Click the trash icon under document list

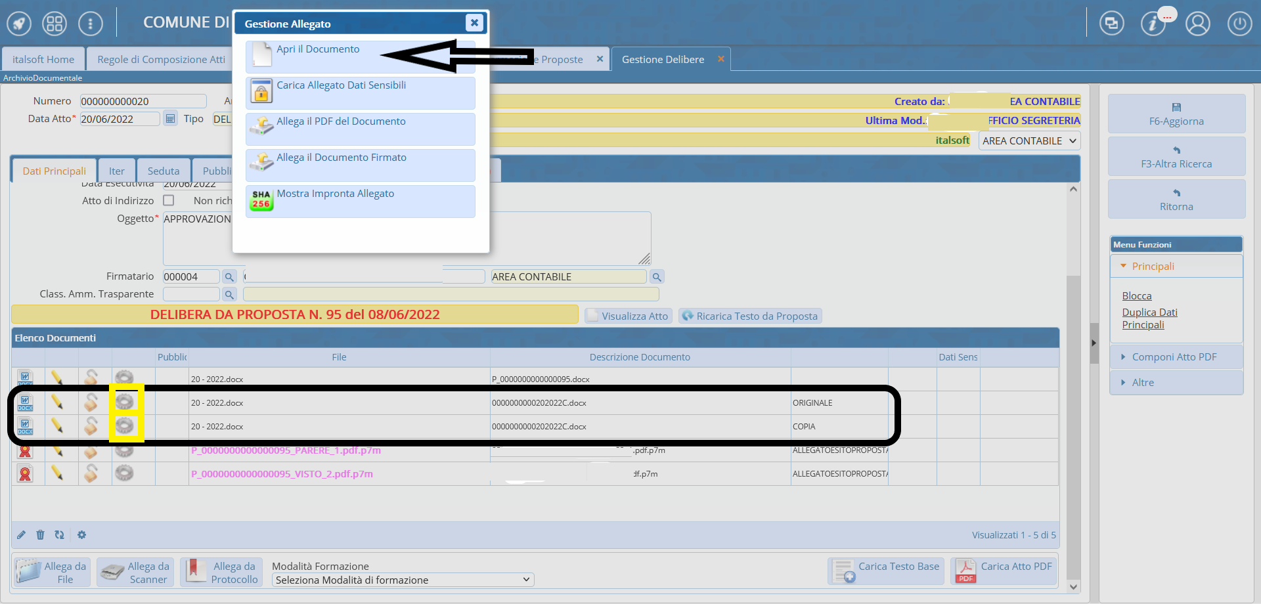click(x=40, y=535)
